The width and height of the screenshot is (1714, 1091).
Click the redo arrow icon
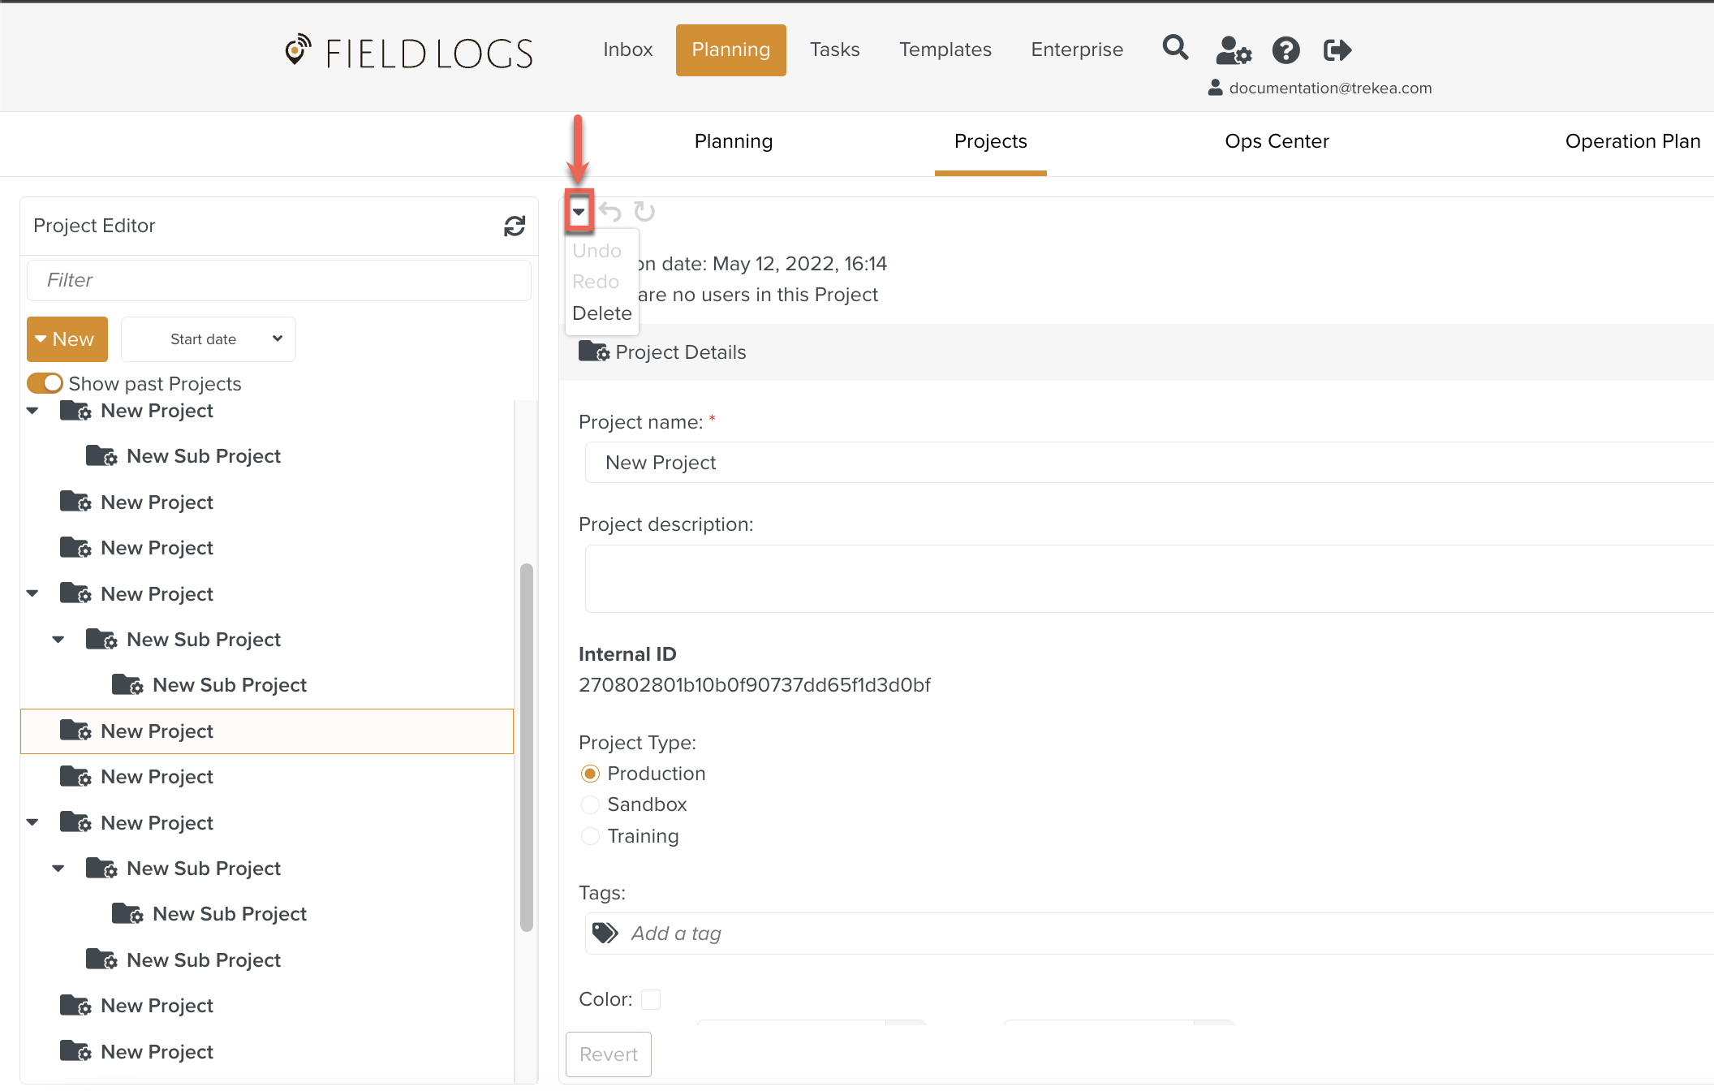(644, 213)
